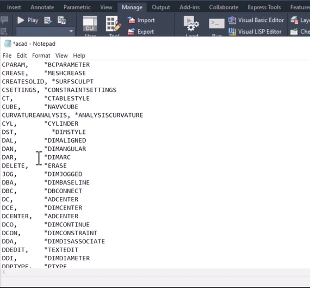Select the Tool Palettes customize icon

[x=114, y=24]
